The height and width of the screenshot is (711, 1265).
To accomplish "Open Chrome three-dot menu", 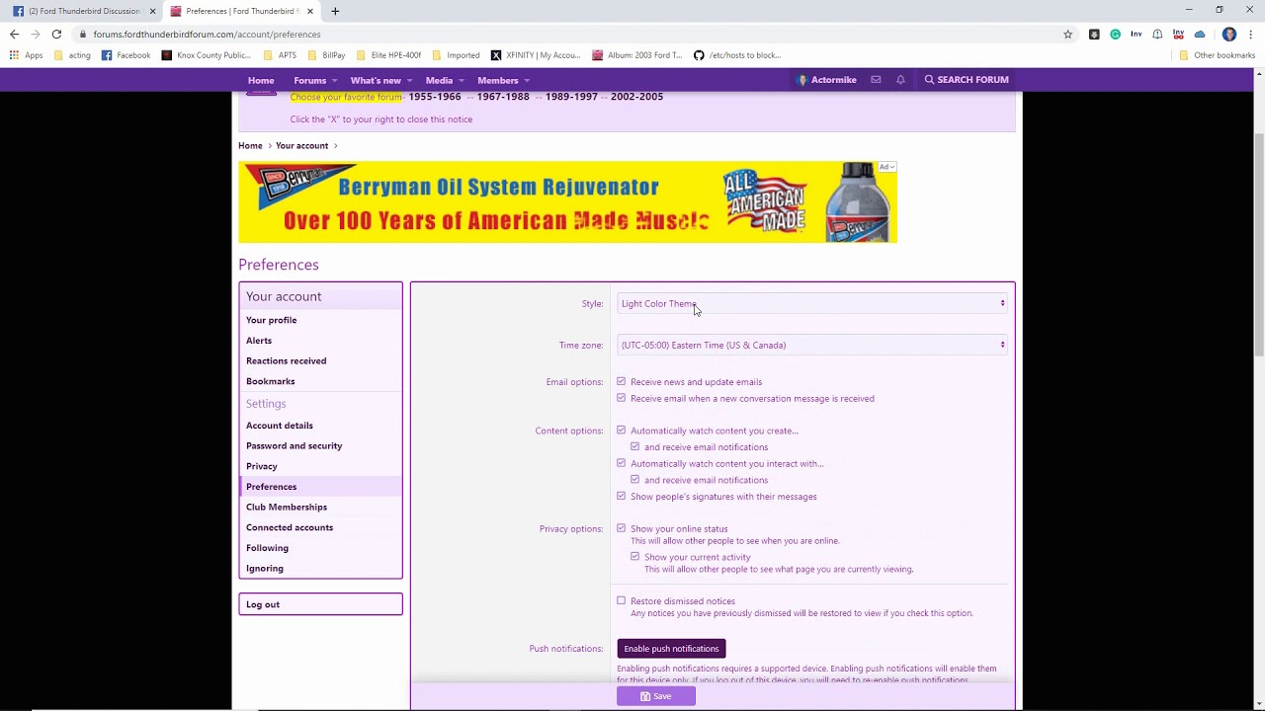I will [x=1250, y=34].
